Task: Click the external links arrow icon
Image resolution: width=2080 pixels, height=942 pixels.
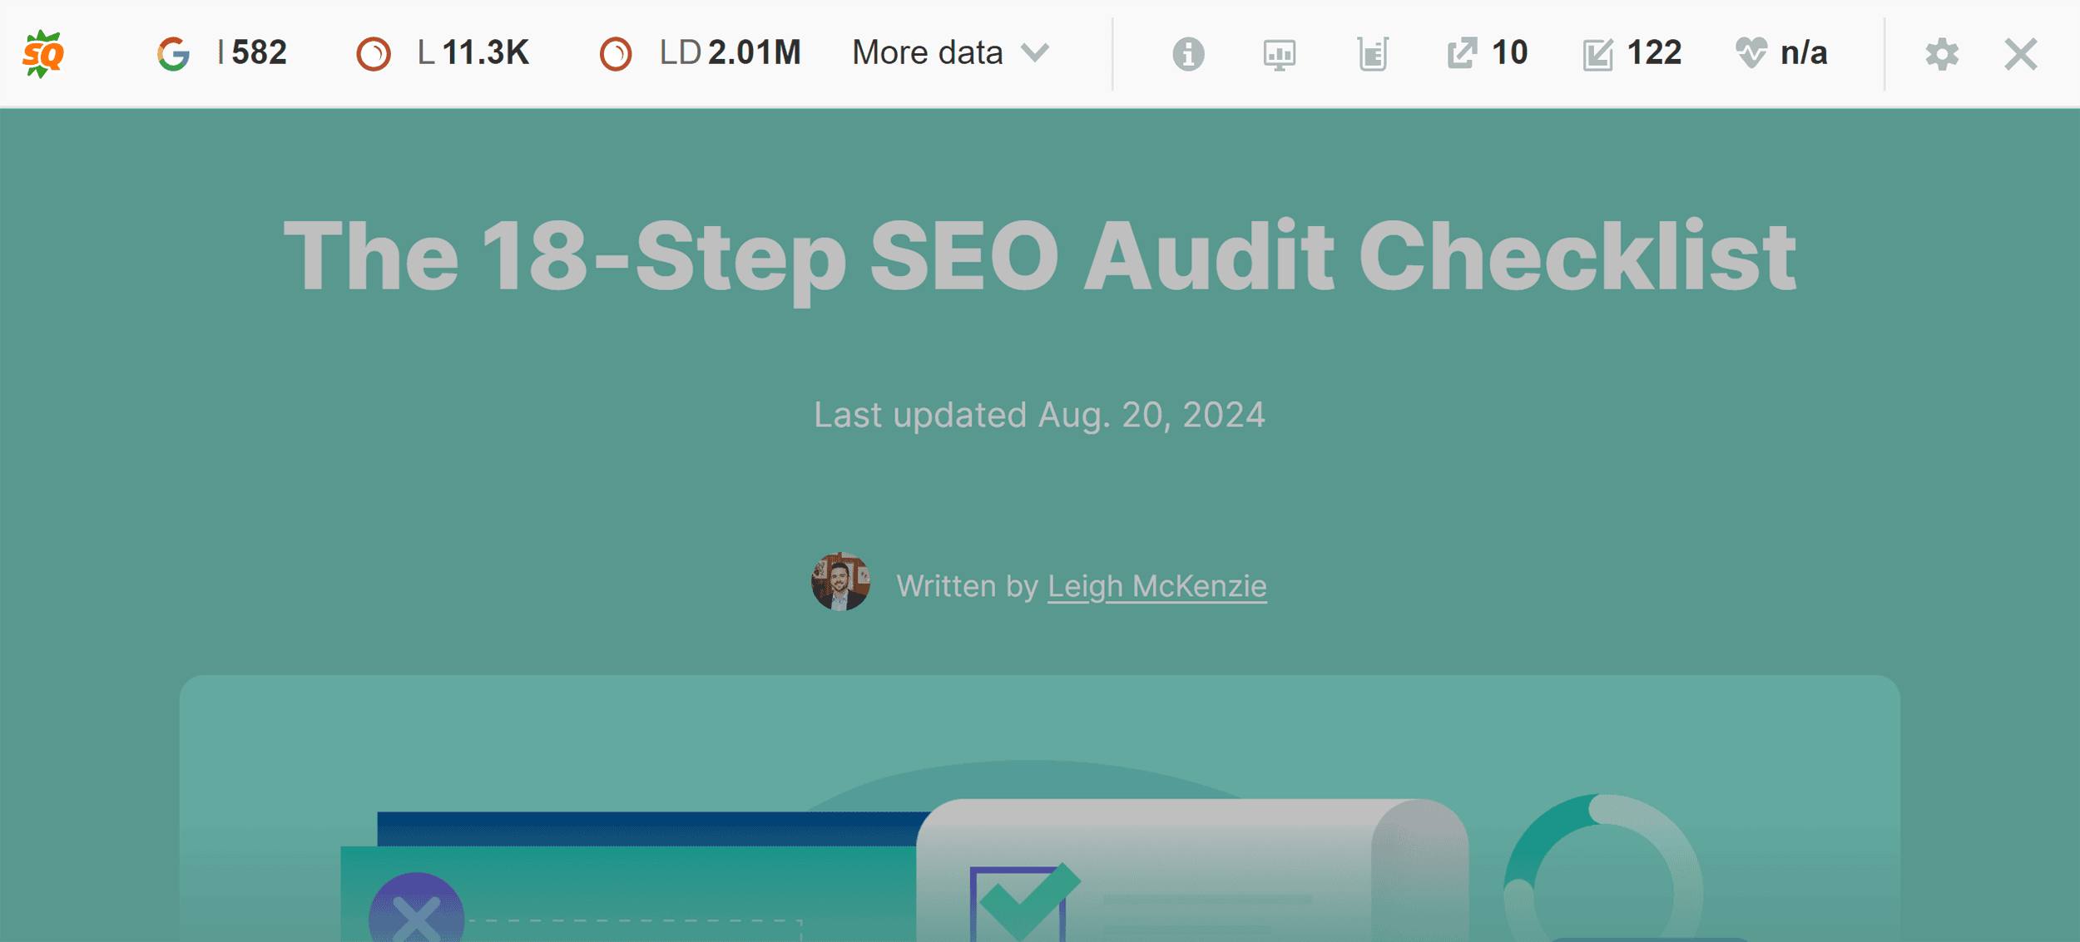Action: click(x=1463, y=52)
